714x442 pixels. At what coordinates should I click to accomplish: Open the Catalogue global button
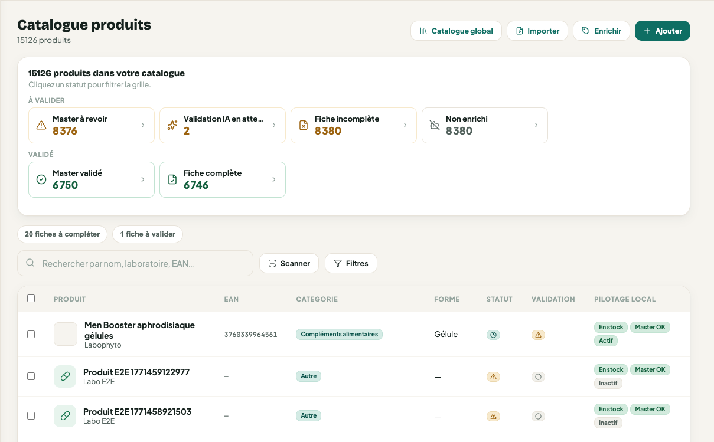click(456, 31)
